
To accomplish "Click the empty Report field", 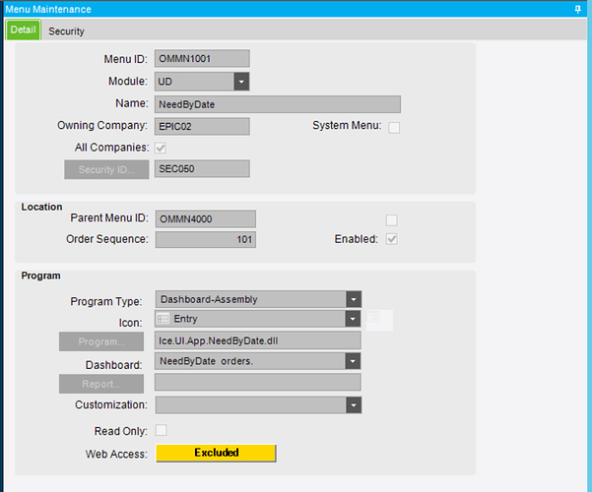I will point(257,382).
